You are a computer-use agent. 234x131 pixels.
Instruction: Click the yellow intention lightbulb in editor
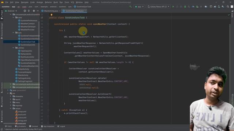tap(52, 15)
